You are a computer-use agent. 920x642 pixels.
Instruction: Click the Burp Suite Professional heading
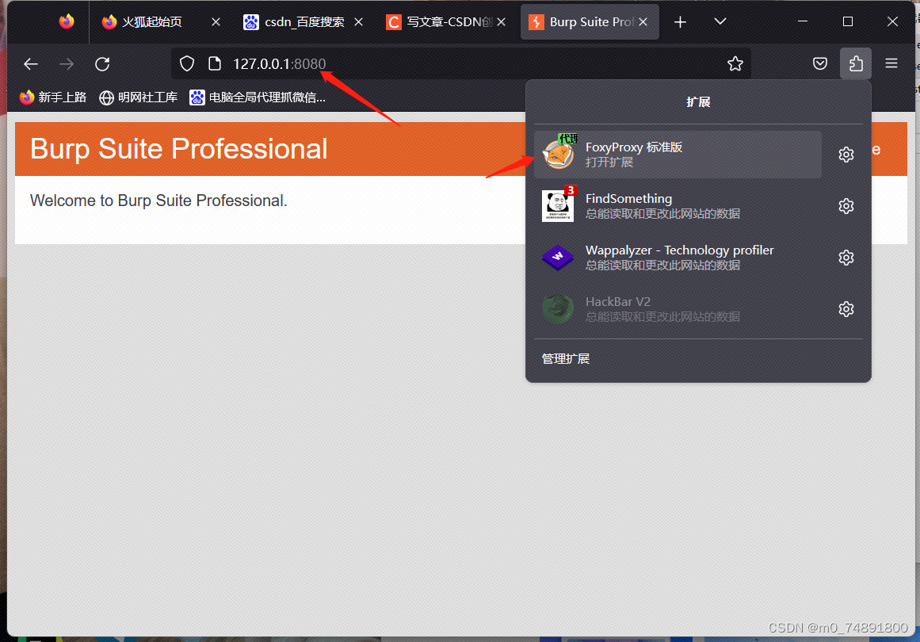click(178, 148)
